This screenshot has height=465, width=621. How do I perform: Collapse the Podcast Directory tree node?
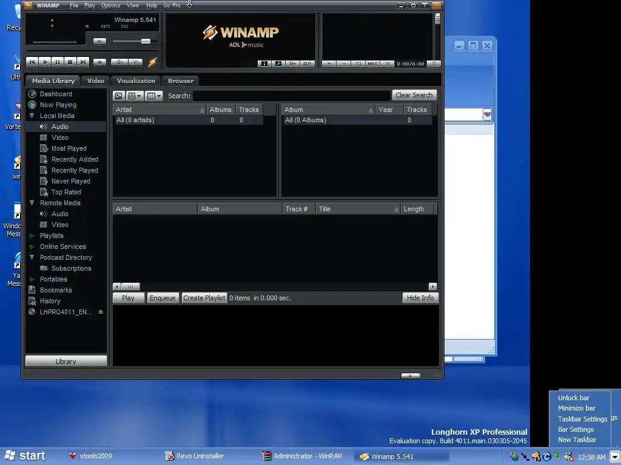point(32,257)
